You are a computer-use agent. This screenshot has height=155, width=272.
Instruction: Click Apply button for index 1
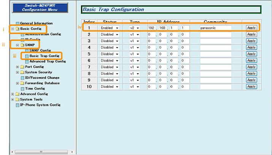pyautogui.click(x=251, y=28)
